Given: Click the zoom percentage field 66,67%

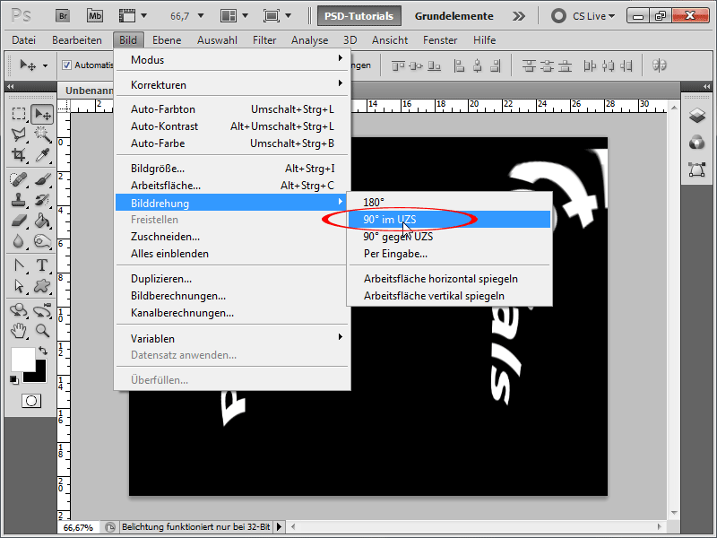Looking at the screenshot, I should (x=79, y=527).
